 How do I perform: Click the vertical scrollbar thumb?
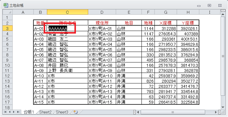tap(223, 56)
